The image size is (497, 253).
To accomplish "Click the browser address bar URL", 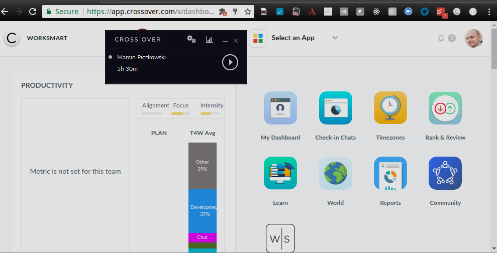I will (x=151, y=11).
